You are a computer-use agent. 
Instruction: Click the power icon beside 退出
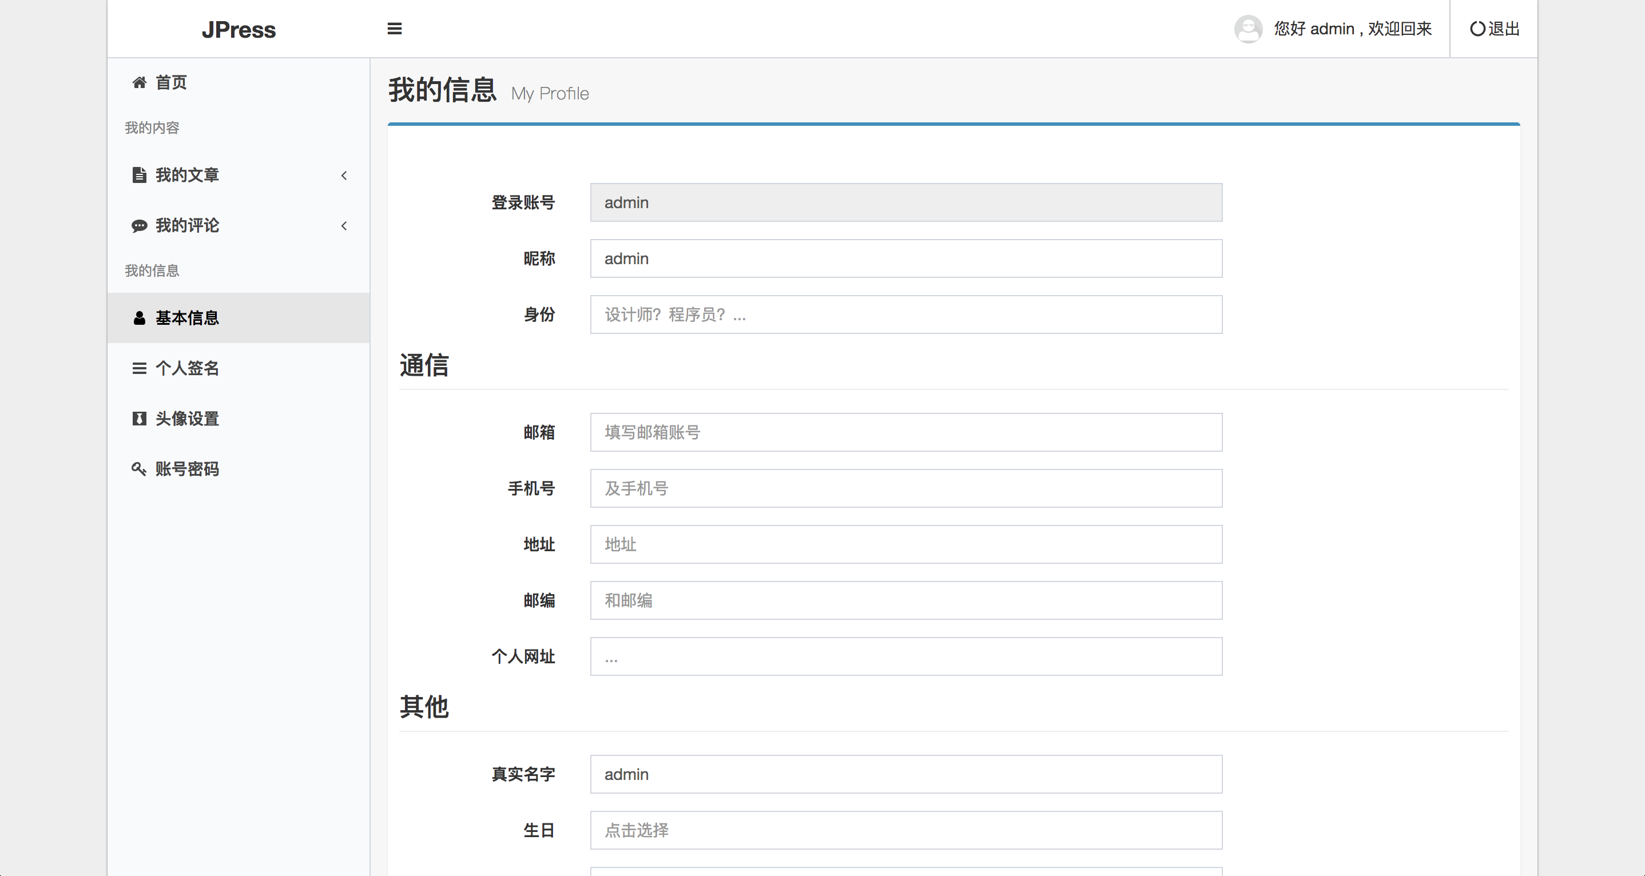tap(1477, 29)
